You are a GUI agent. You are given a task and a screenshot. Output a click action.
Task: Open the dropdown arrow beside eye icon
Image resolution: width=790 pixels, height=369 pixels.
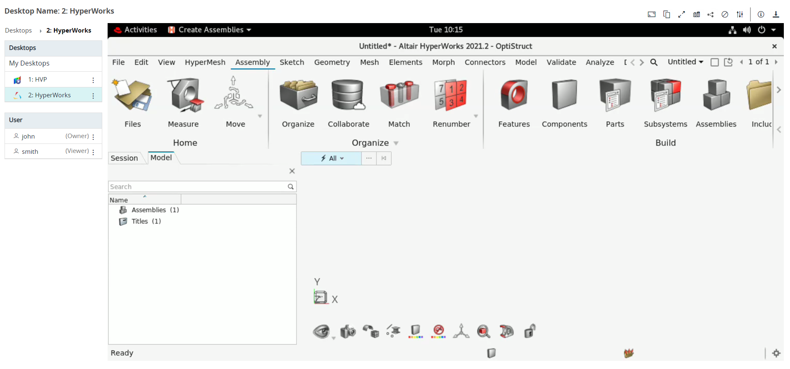[334, 338]
